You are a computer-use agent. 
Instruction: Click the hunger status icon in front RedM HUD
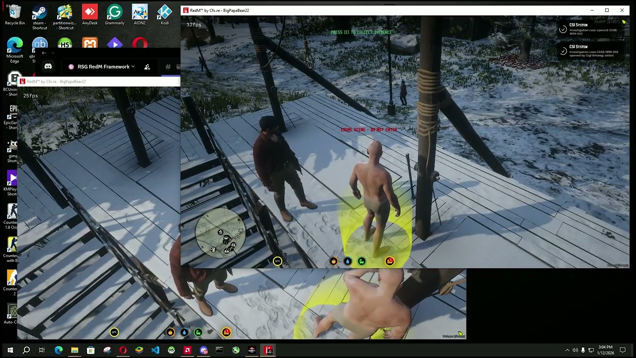(333, 261)
